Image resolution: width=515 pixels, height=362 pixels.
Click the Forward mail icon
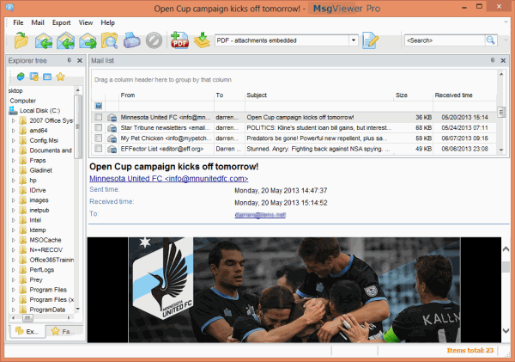(88, 40)
